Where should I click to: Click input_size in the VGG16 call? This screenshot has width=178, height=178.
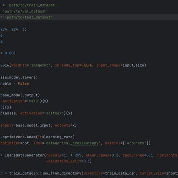pos(133,65)
